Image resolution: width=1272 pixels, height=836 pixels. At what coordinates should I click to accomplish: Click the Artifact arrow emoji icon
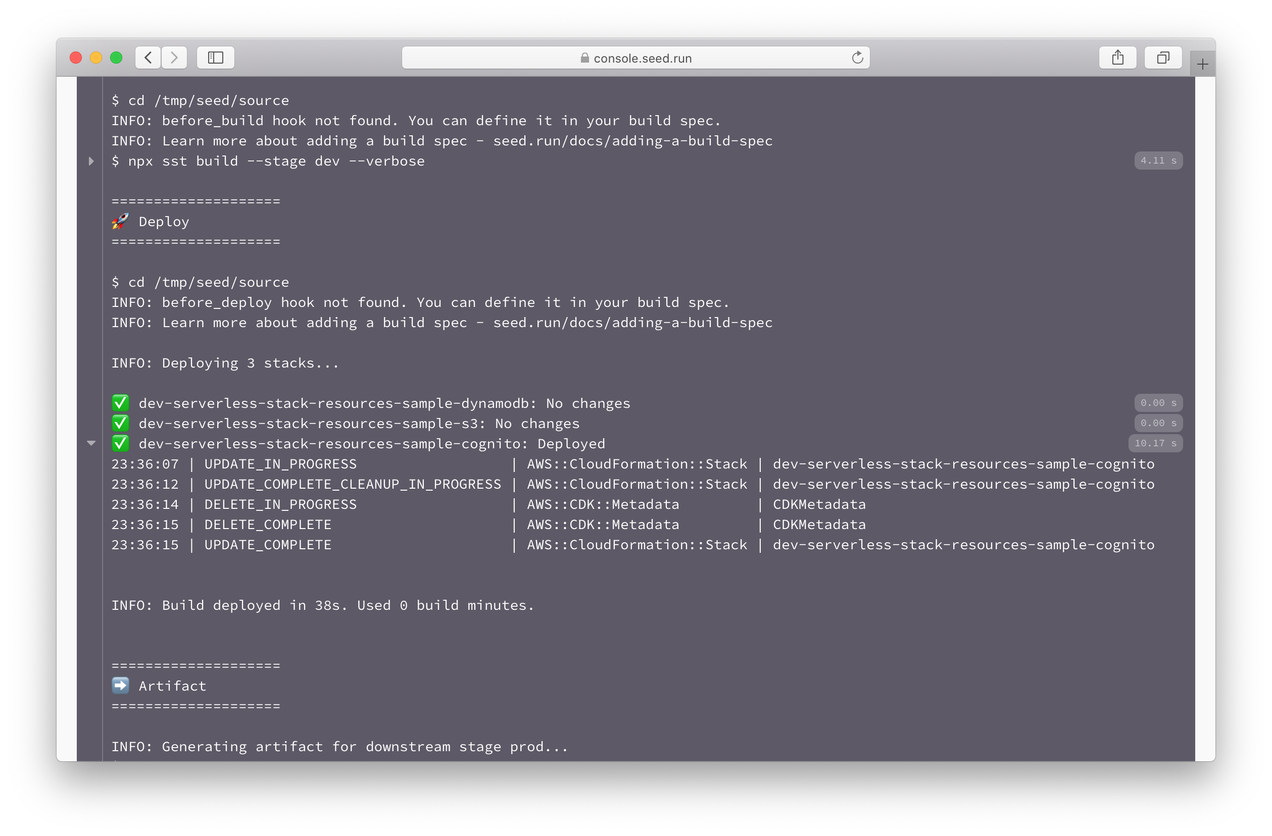coord(120,686)
